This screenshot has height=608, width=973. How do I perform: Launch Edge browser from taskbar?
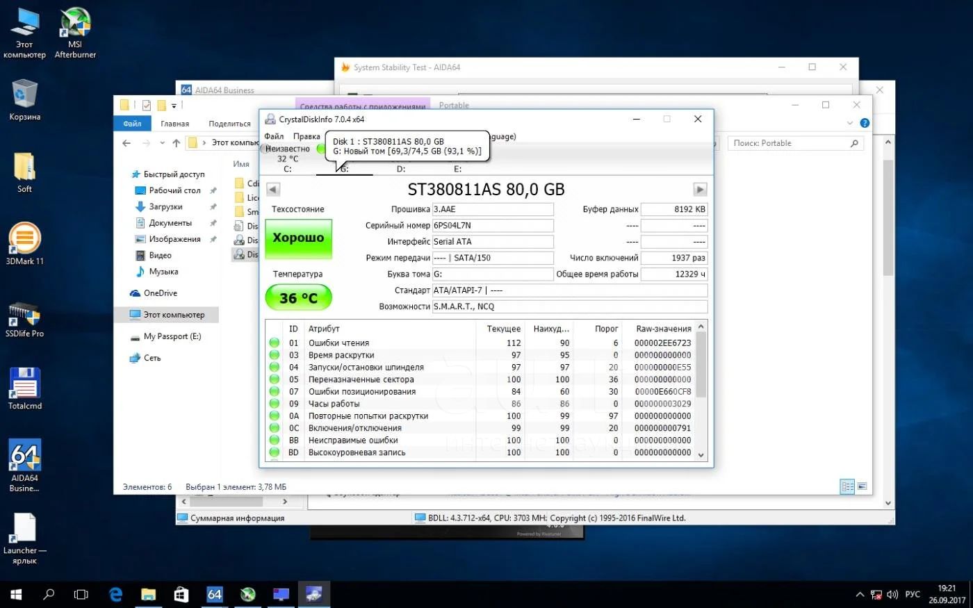tap(116, 595)
